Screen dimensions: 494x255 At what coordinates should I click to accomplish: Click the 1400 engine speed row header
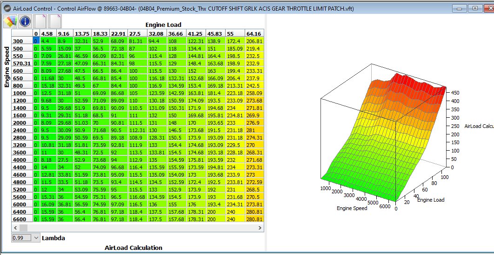pos(22,108)
